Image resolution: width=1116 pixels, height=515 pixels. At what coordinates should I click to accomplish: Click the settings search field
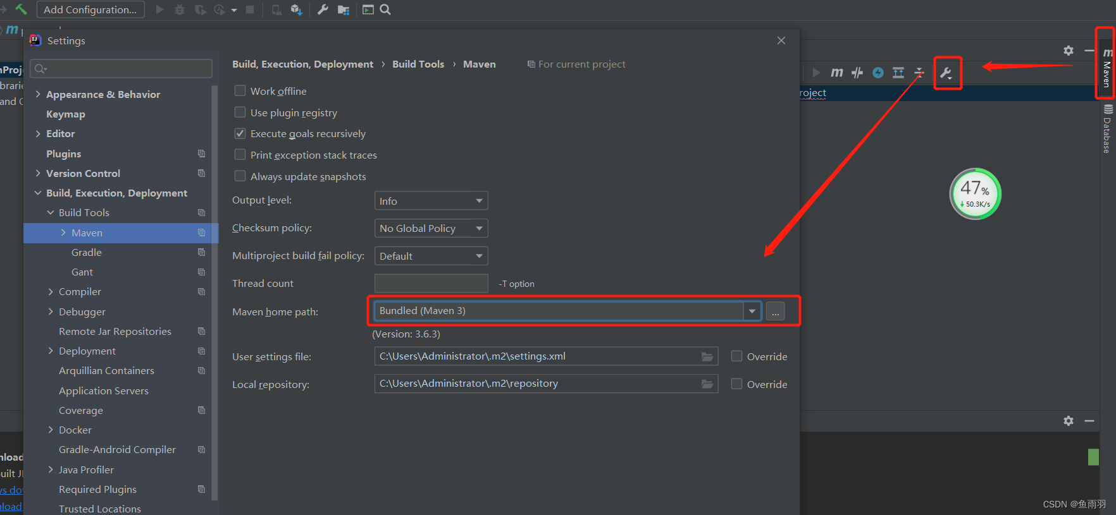coord(121,68)
